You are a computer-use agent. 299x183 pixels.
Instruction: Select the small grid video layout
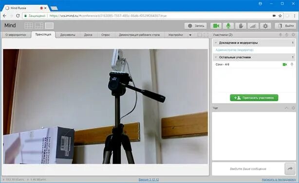(x=29, y=26)
